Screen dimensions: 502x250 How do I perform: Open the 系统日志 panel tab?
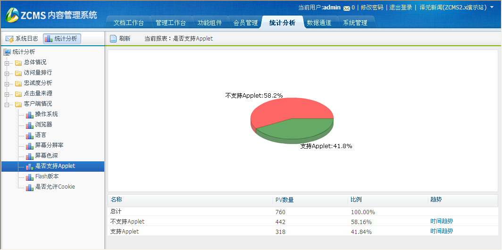[x=22, y=39]
